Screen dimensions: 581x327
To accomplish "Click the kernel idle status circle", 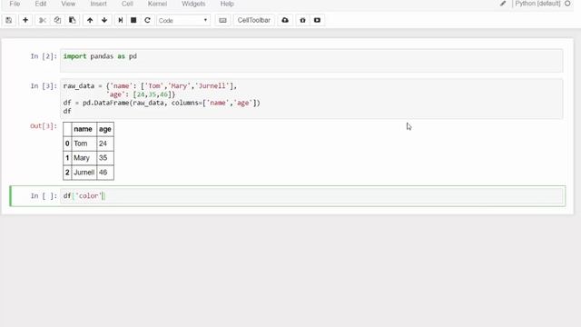I will click(x=567, y=4).
